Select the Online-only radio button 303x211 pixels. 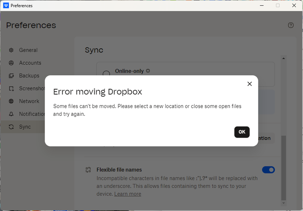(106, 73)
